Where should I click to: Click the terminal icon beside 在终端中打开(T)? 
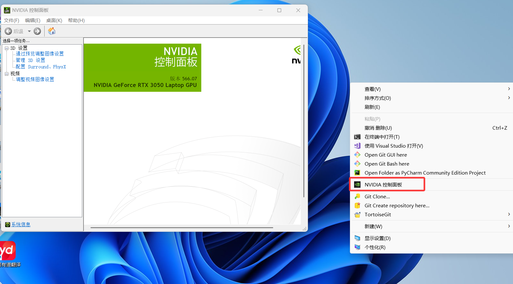click(357, 137)
